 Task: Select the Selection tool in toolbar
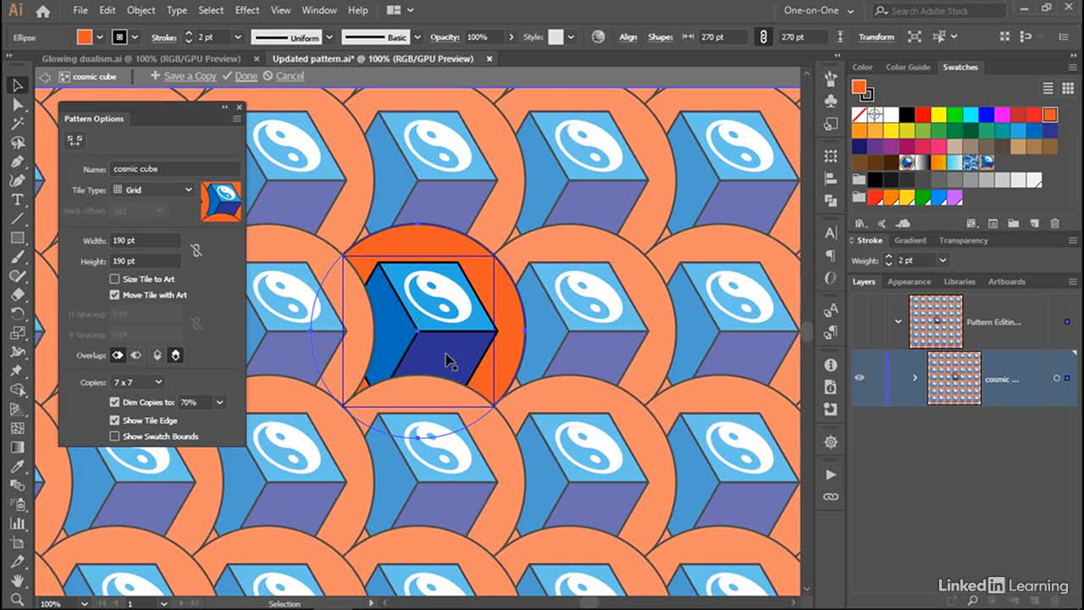[x=17, y=86]
